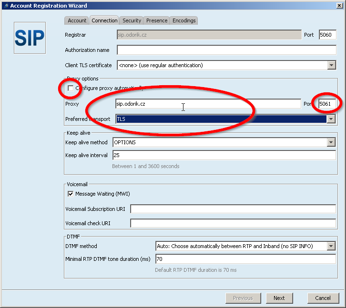Select the Voicemail Subscription URI field
346x308 pixels.
coord(233,209)
